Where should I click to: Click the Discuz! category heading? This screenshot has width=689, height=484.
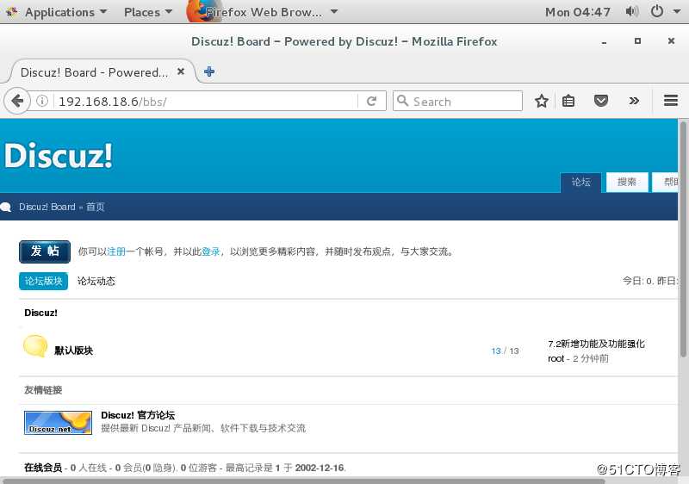(40, 313)
